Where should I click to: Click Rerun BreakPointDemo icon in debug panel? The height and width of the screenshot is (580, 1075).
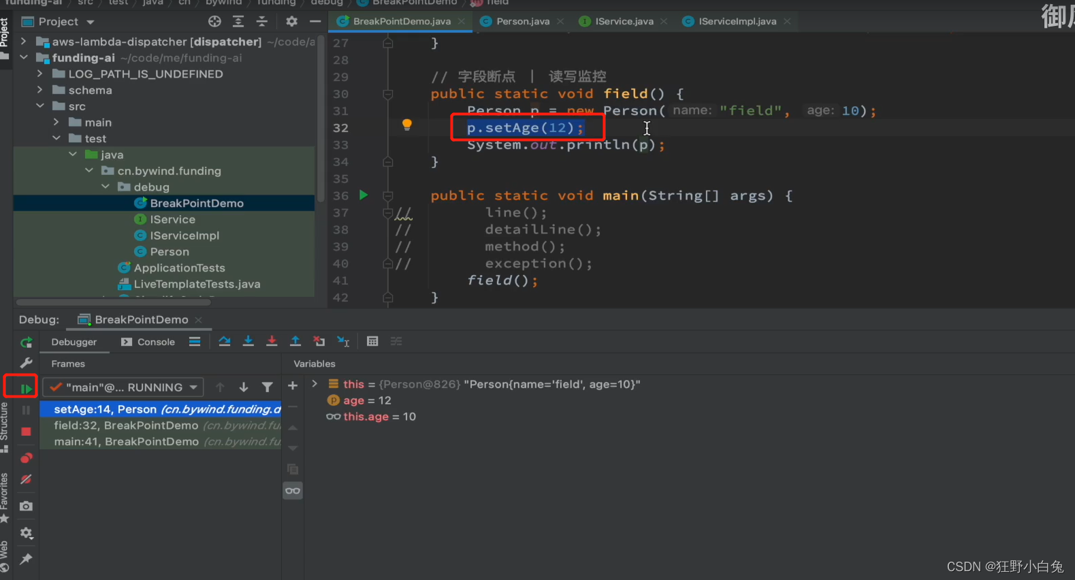pos(26,342)
